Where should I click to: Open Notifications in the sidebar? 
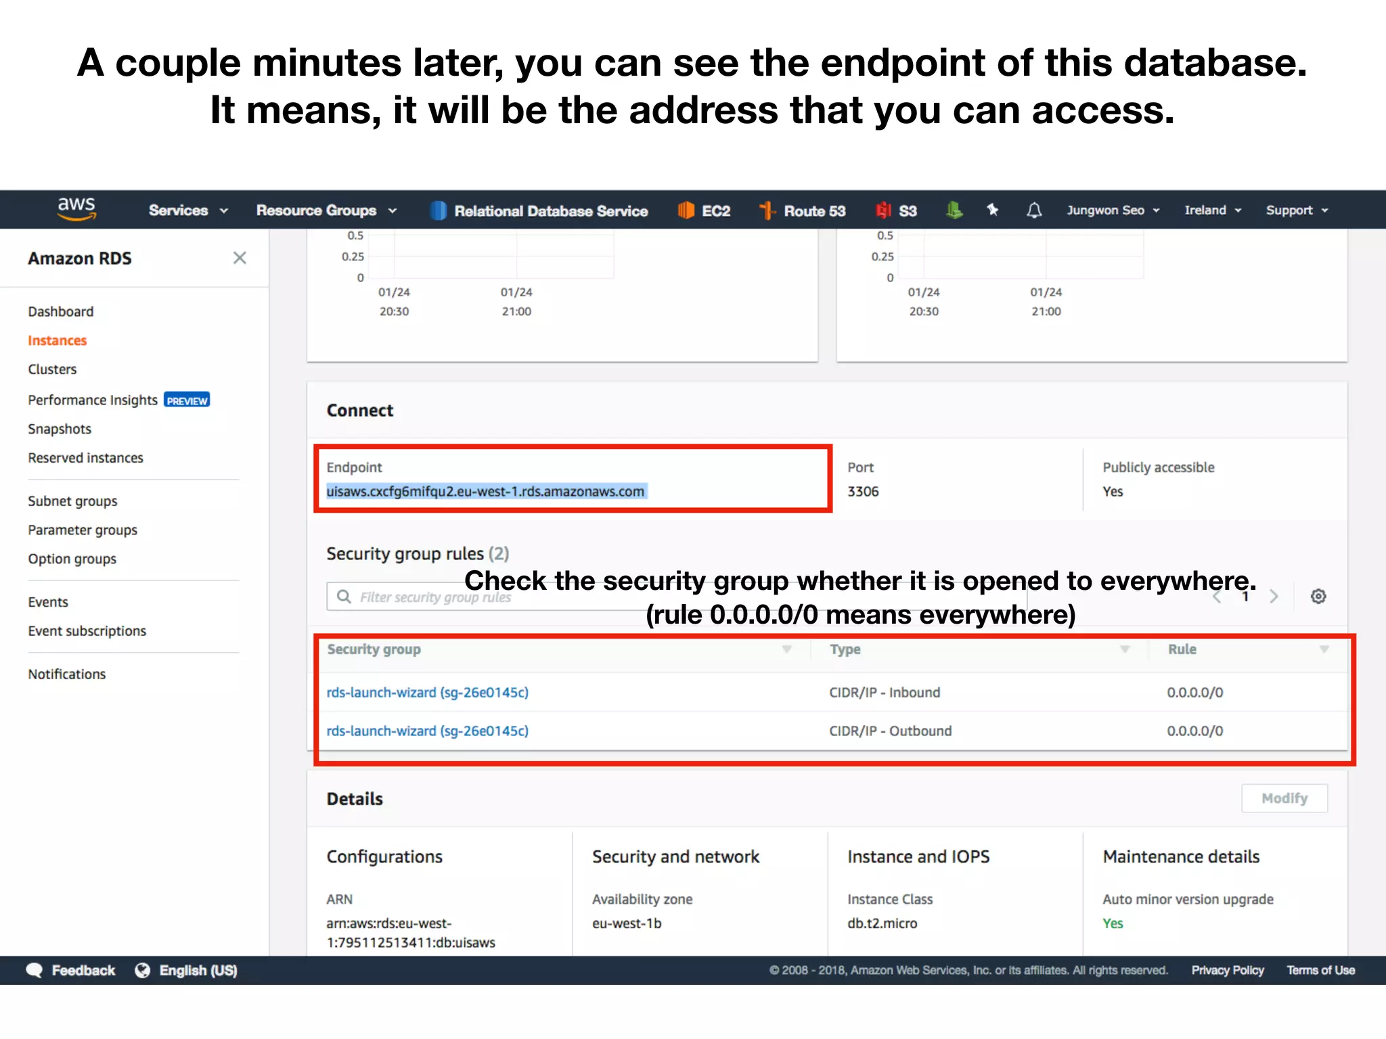click(x=67, y=674)
